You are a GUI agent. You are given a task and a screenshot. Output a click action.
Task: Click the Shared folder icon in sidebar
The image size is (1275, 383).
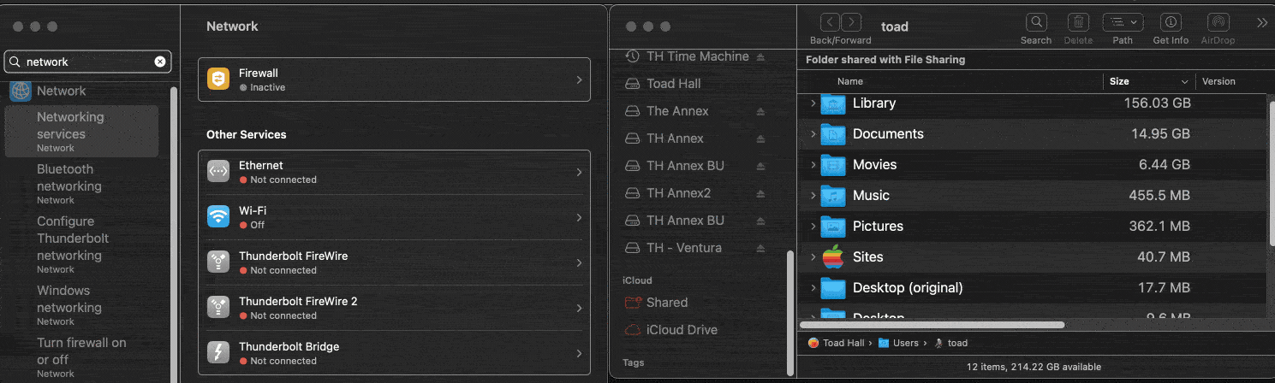[x=633, y=303]
